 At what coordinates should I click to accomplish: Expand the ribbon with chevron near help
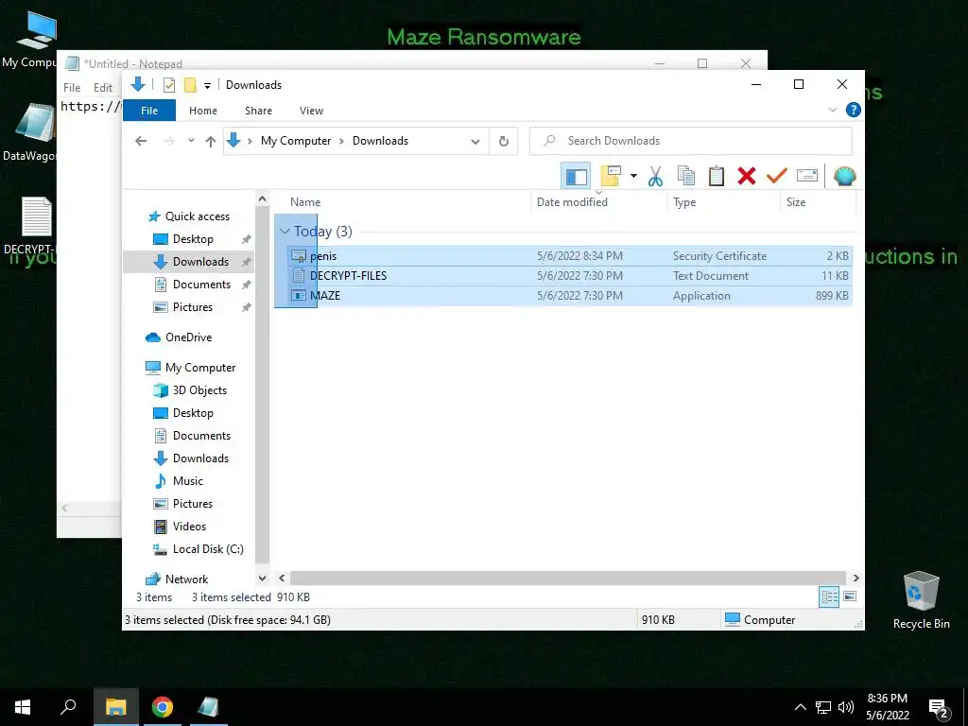832,110
